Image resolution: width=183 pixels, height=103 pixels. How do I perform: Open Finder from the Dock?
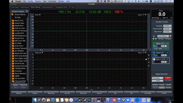(x=35, y=100)
